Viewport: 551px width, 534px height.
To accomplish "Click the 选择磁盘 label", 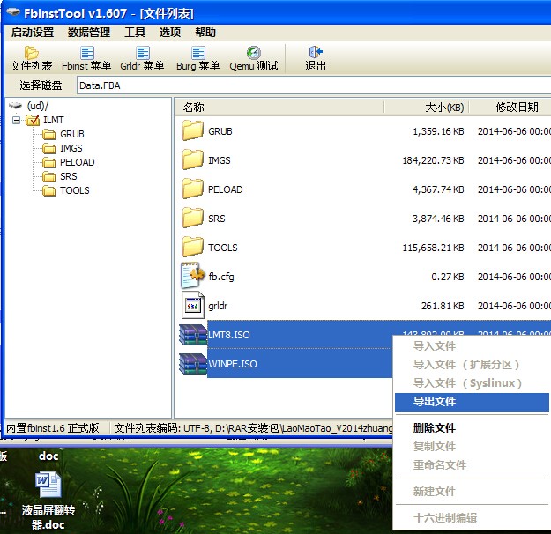I will click(x=41, y=85).
